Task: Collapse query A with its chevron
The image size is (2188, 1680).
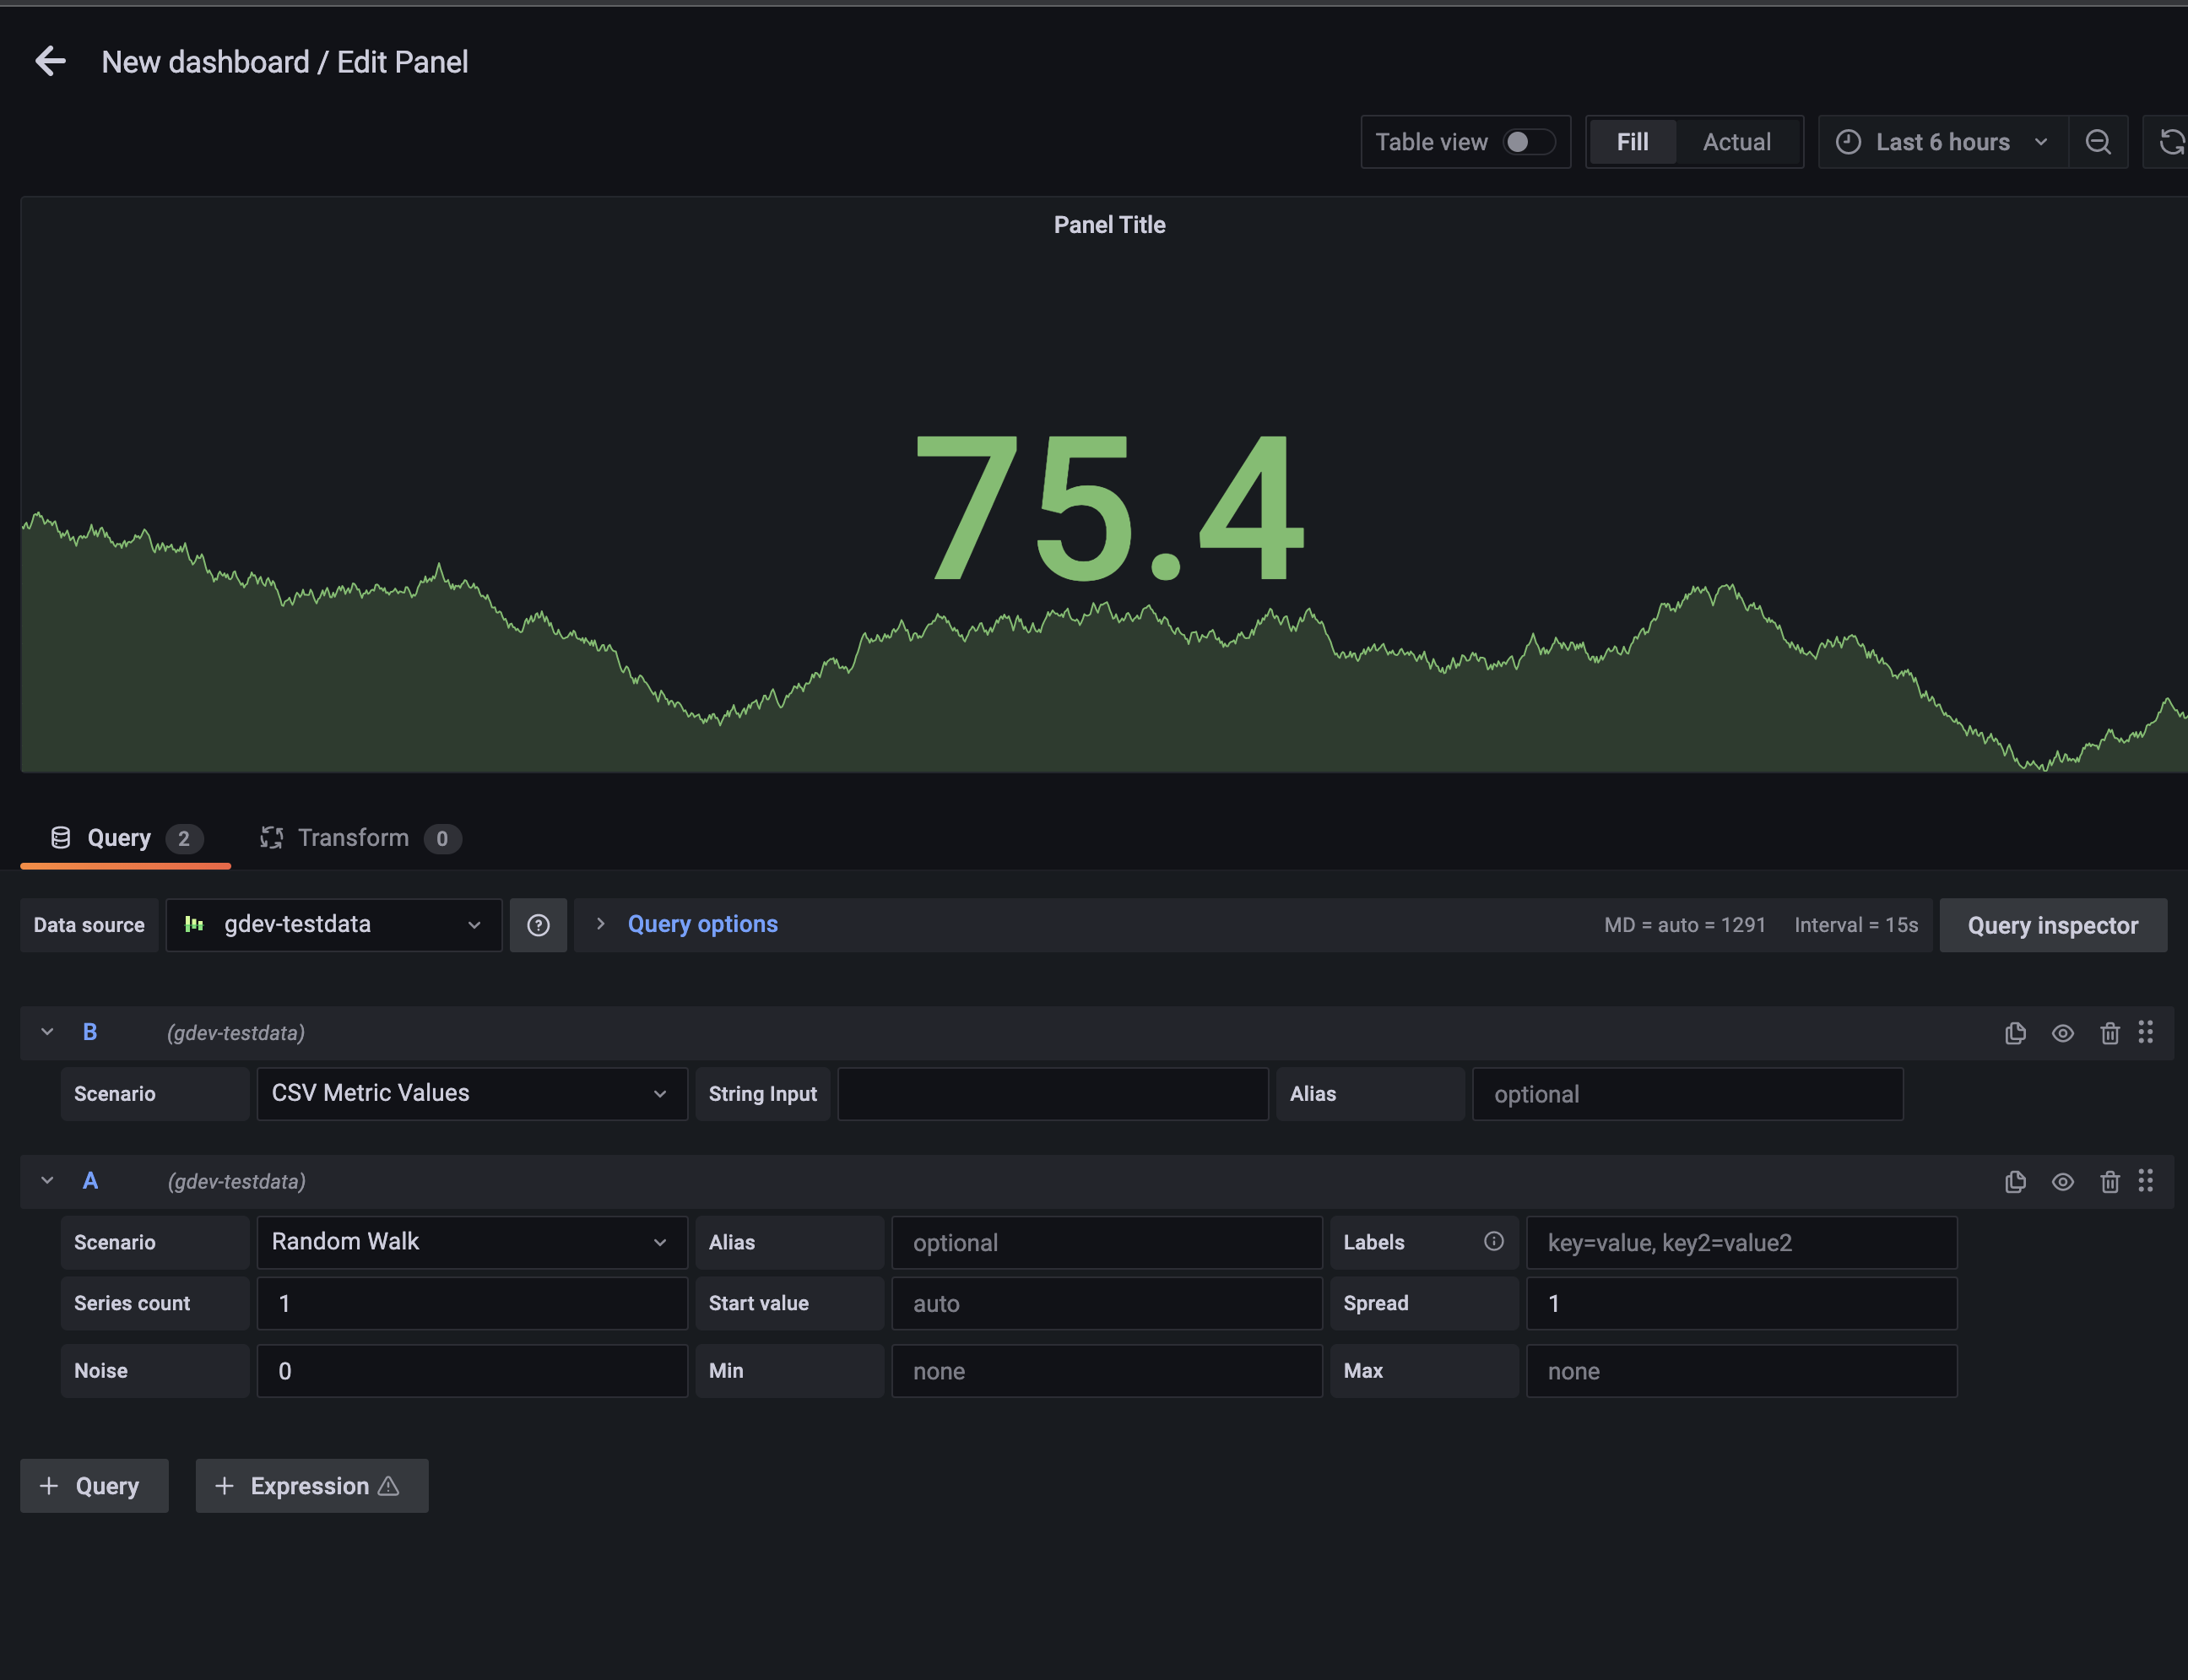Action: [46, 1181]
